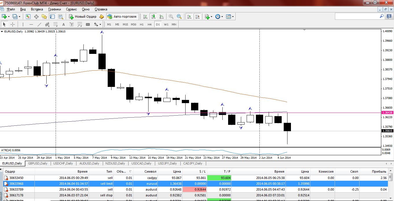
Task: Click the search magnifier icon
Action: tap(382, 17)
